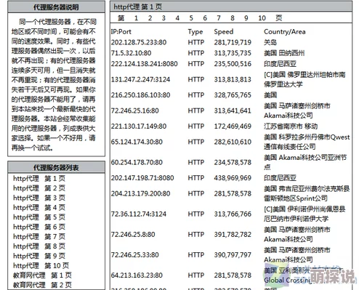Go to page 10 in pagination
Viewport: 359px width, 290px height.
(262, 18)
